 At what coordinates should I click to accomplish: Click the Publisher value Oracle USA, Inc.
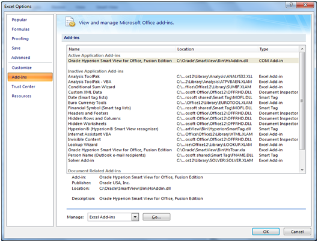click(x=114, y=183)
